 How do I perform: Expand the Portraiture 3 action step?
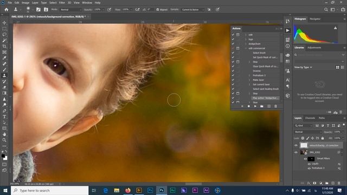(249, 75)
